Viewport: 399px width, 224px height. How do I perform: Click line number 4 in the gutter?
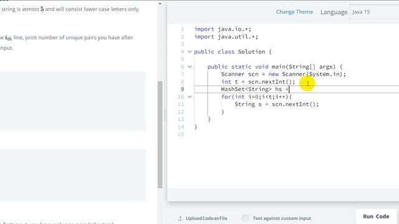182,52
